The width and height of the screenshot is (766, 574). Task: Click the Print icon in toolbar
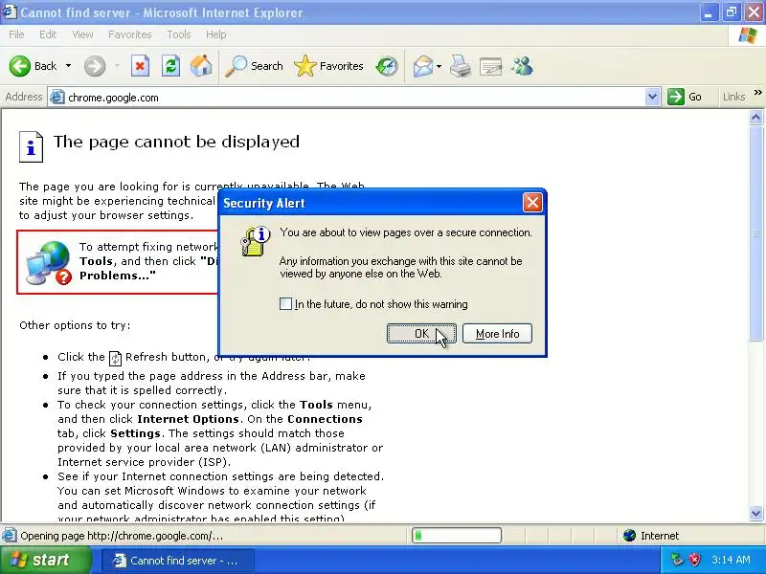click(x=460, y=66)
